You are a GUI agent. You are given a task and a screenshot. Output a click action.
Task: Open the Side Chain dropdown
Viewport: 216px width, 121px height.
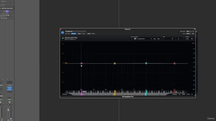click(x=190, y=31)
